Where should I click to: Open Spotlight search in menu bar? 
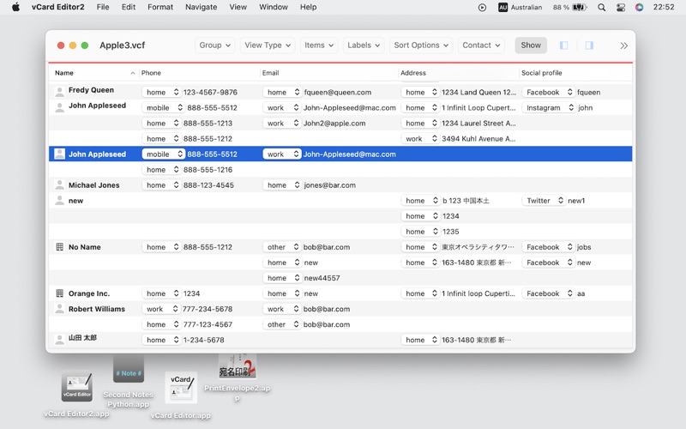click(x=602, y=8)
